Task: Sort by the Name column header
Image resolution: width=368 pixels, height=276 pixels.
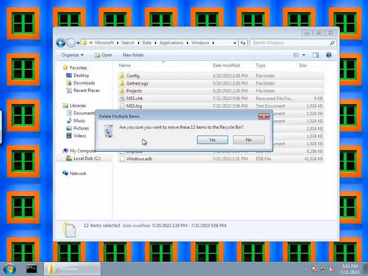Action: (x=164, y=65)
